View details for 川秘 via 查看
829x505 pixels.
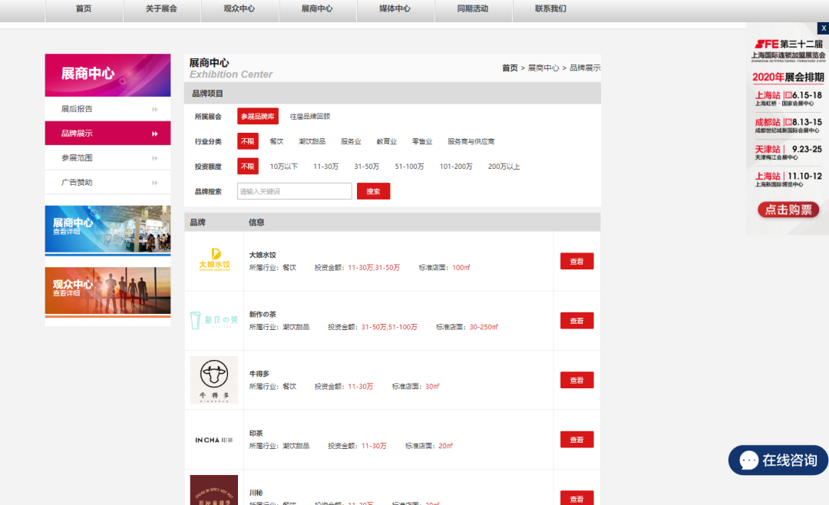(576, 498)
